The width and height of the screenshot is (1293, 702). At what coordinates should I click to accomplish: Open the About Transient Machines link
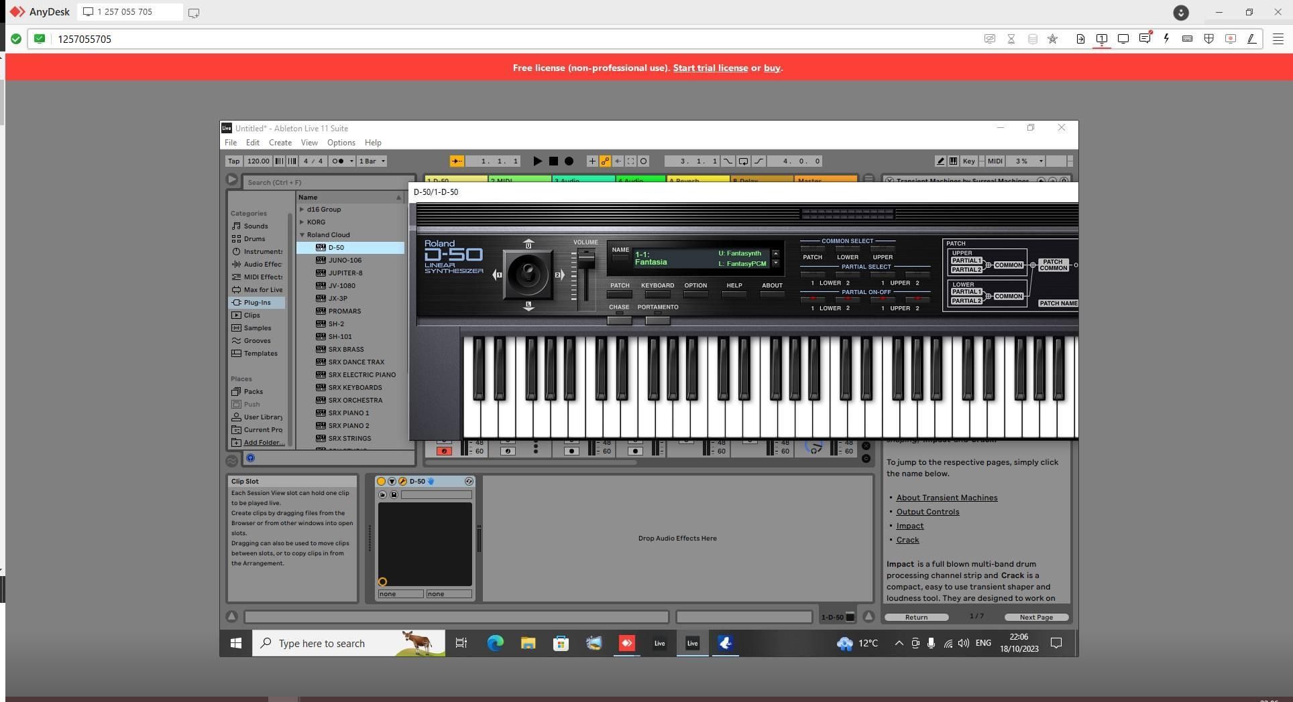pyautogui.click(x=946, y=498)
